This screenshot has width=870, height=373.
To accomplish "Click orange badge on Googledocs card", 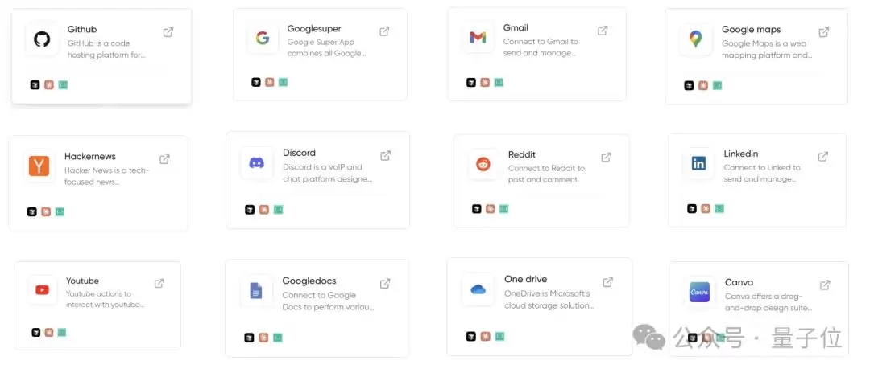I will [263, 338].
